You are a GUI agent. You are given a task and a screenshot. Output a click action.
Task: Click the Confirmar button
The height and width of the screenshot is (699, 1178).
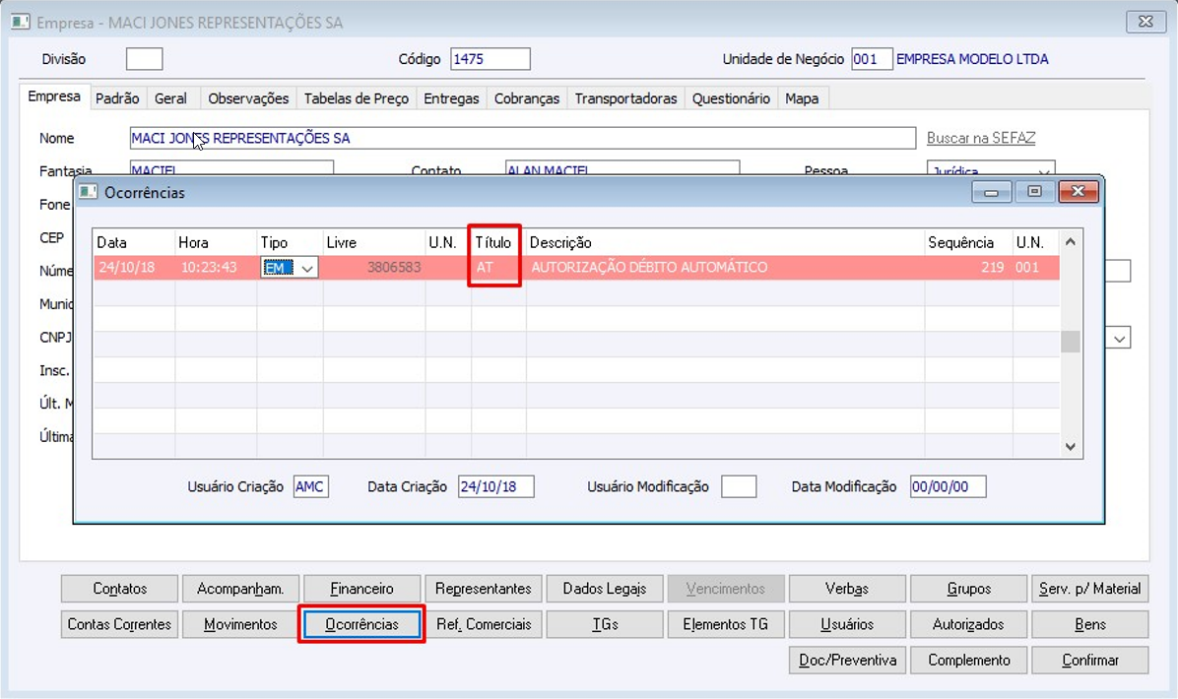pos(1090,660)
